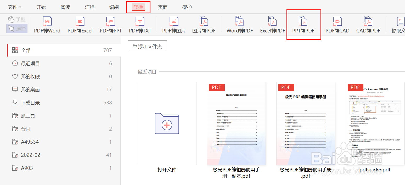Open the A49534 folder
This screenshot has height=185, width=405.
coord(64,142)
